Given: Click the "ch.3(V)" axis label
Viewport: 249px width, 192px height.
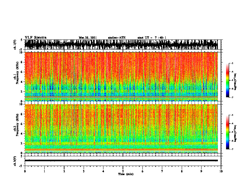Looking at the screenshot, I should tap(15, 161).
